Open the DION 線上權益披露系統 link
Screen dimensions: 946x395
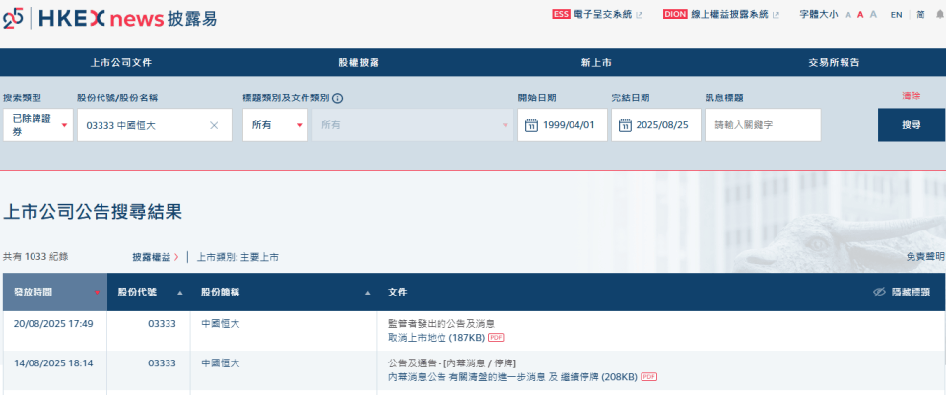pos(721,15)
